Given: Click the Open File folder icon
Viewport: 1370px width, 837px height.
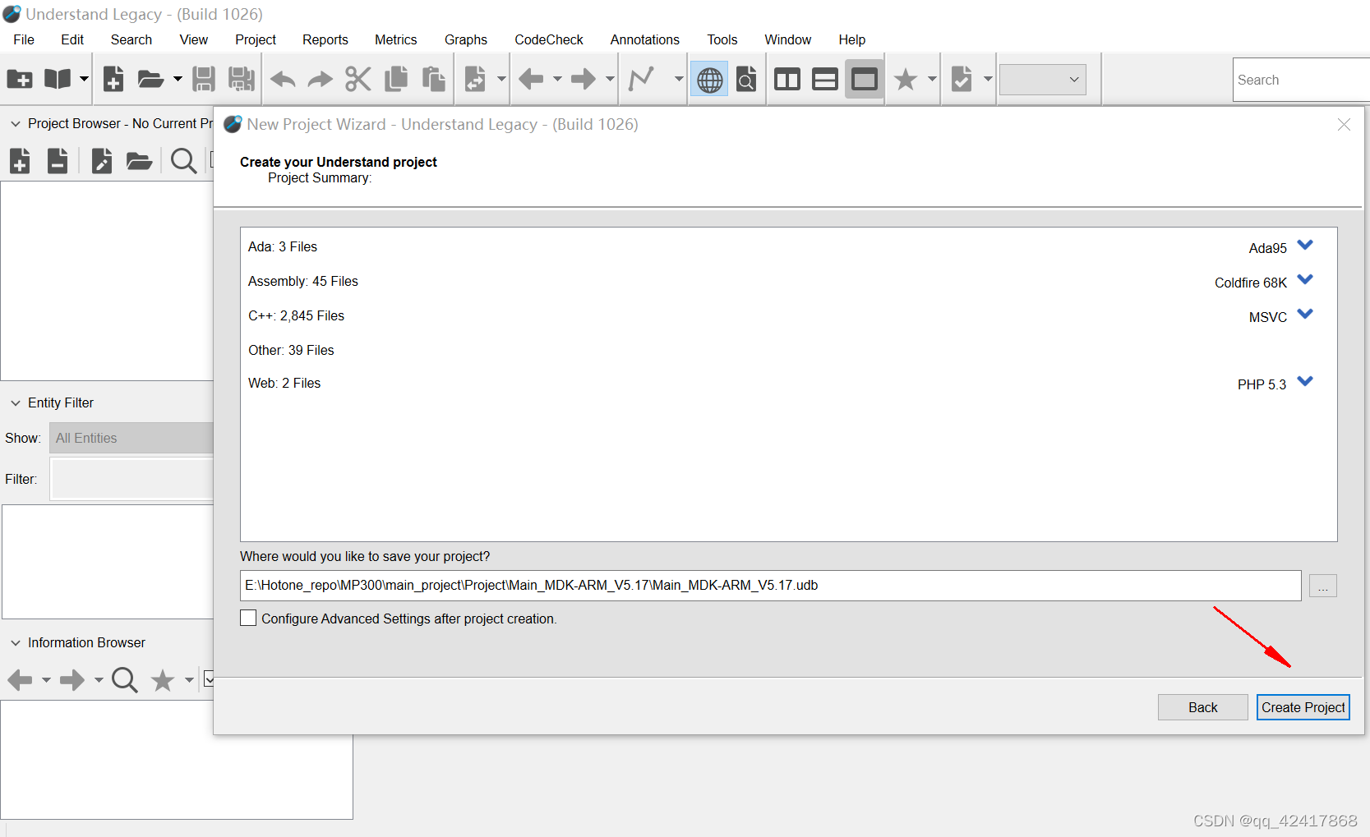Looking at the screenshot, I should [x=150, y=80].
